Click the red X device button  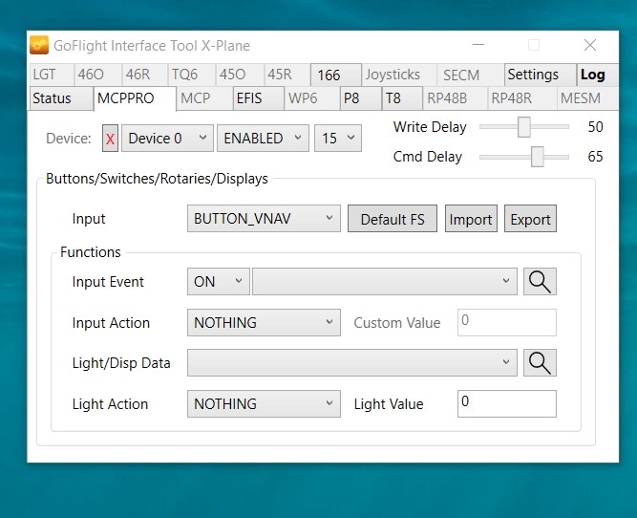[x=110, y=139]
